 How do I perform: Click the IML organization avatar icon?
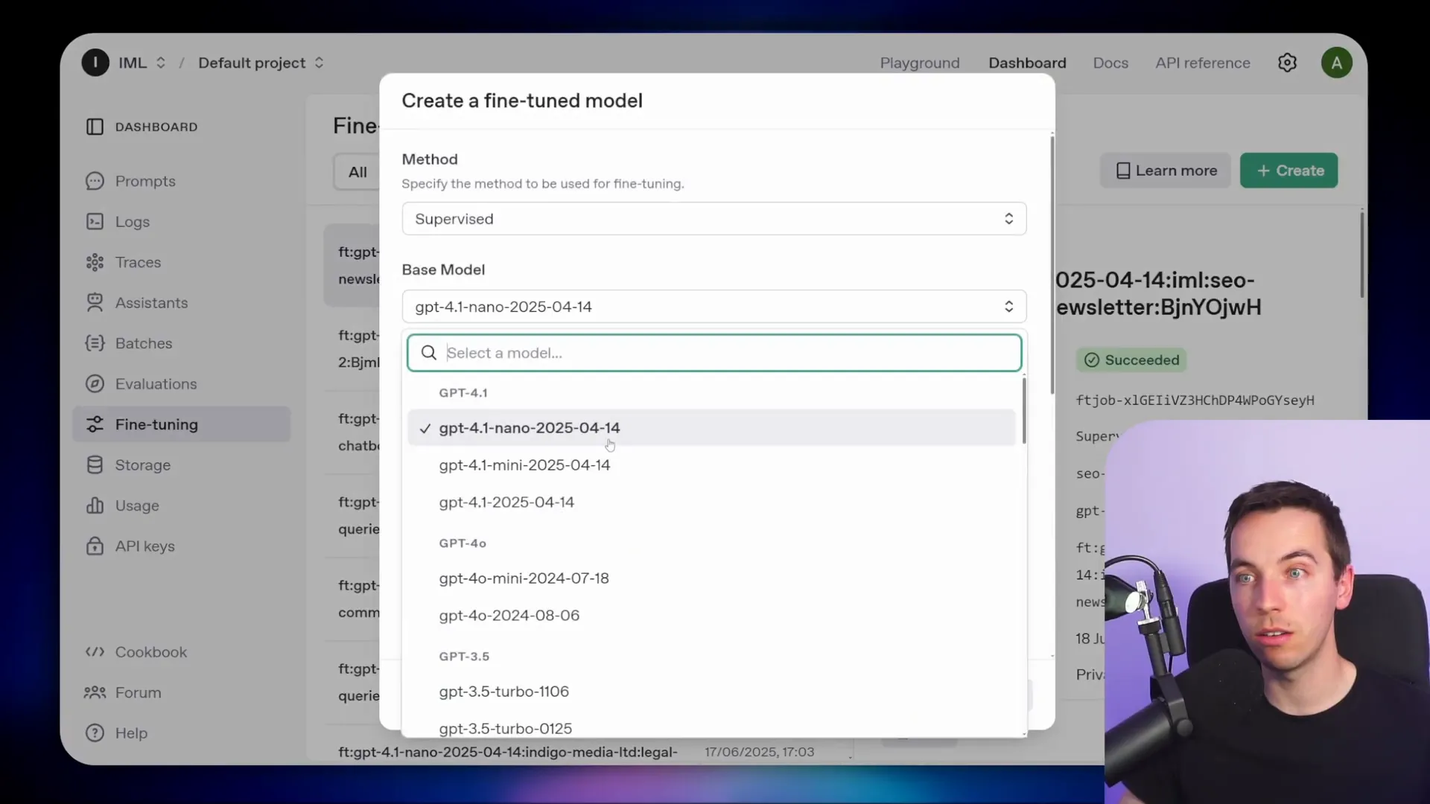pyautogui.click(x=95, y=63)
